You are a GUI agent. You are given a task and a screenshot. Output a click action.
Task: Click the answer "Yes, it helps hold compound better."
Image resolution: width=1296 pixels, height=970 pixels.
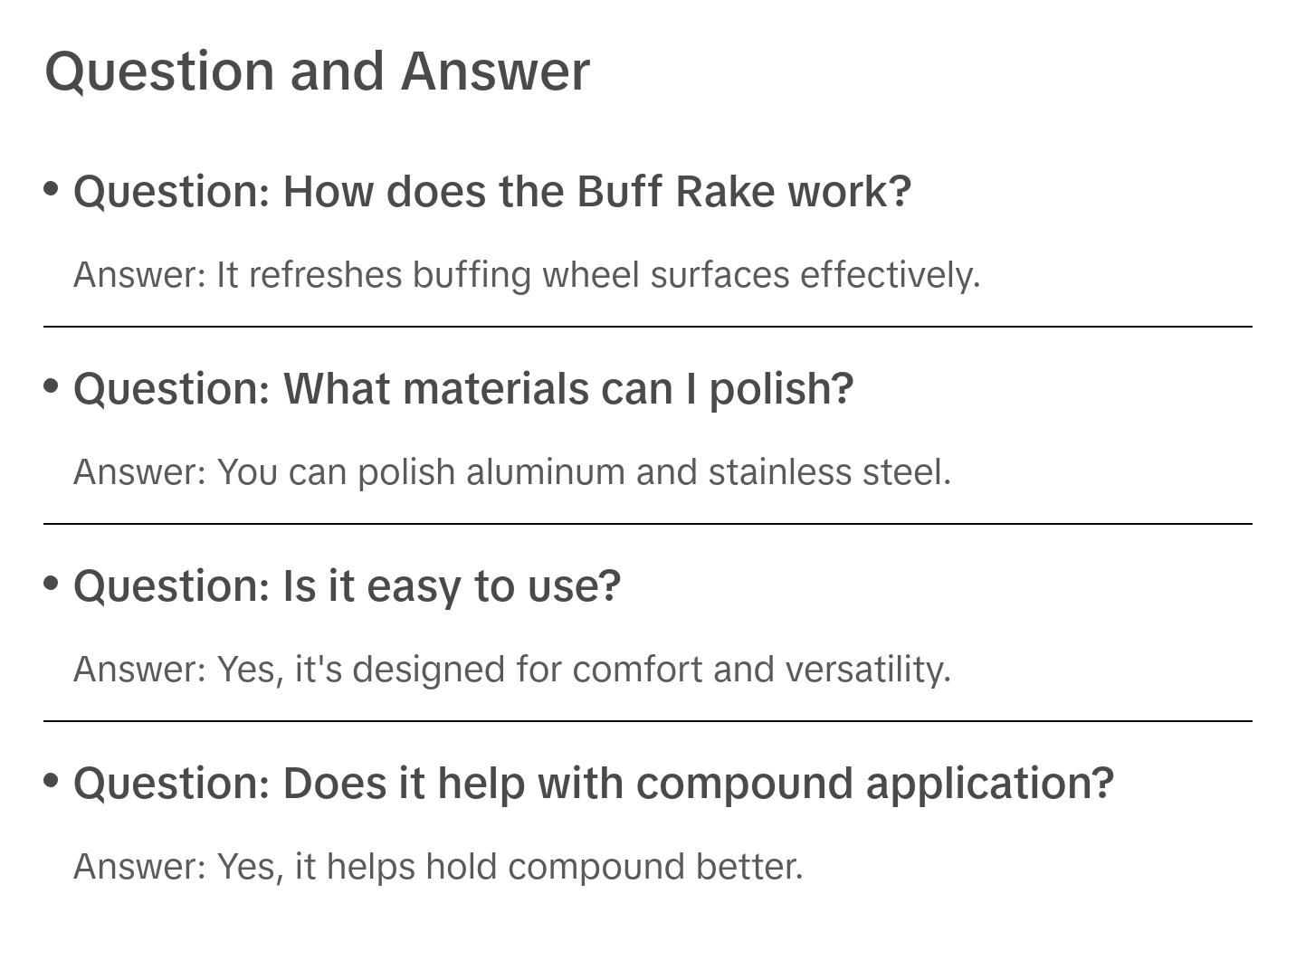438,867
